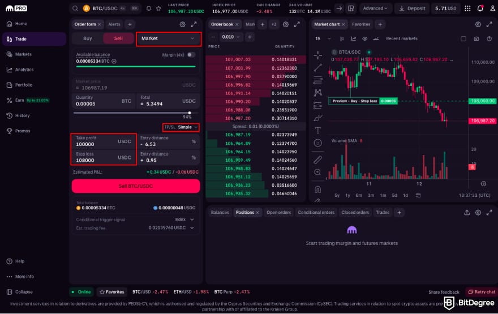The width and height of the screenshot is (498, 314).
Task: Set a price alert bell for BTC/USDC
Action: 149,8
